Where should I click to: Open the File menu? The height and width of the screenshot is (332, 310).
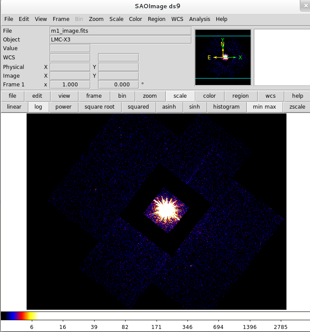(x=9, y=19)
